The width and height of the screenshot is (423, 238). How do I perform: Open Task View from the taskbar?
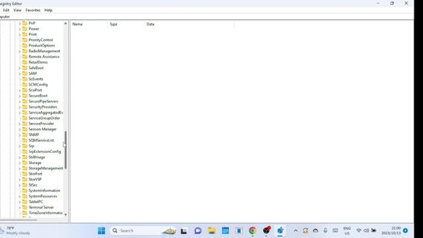pos(184,231)
